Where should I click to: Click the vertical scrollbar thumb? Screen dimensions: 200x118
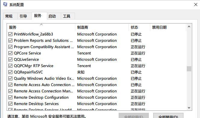click(189, 69)
